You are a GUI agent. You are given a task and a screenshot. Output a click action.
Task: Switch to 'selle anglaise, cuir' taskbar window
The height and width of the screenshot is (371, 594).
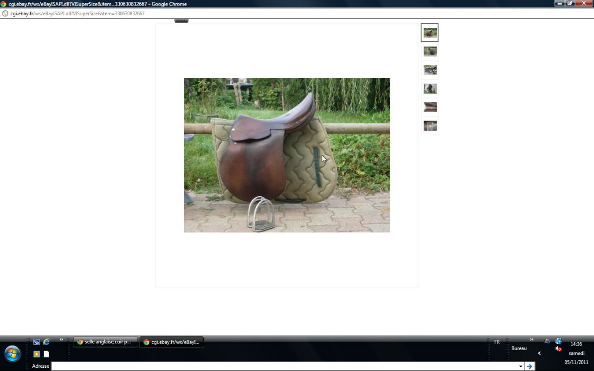[x=105, y=342]
